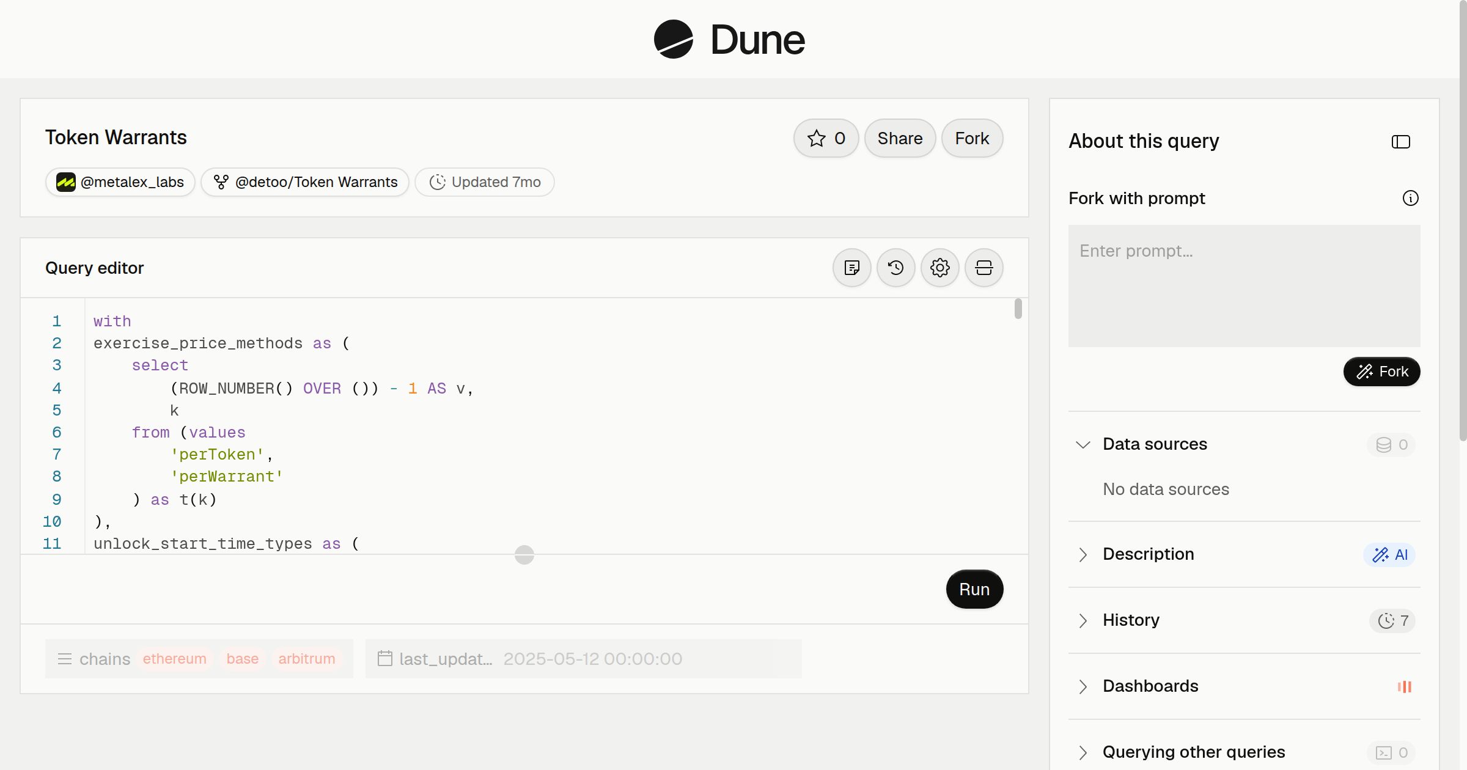Click the chains parameter list icon

click(64, 659)
